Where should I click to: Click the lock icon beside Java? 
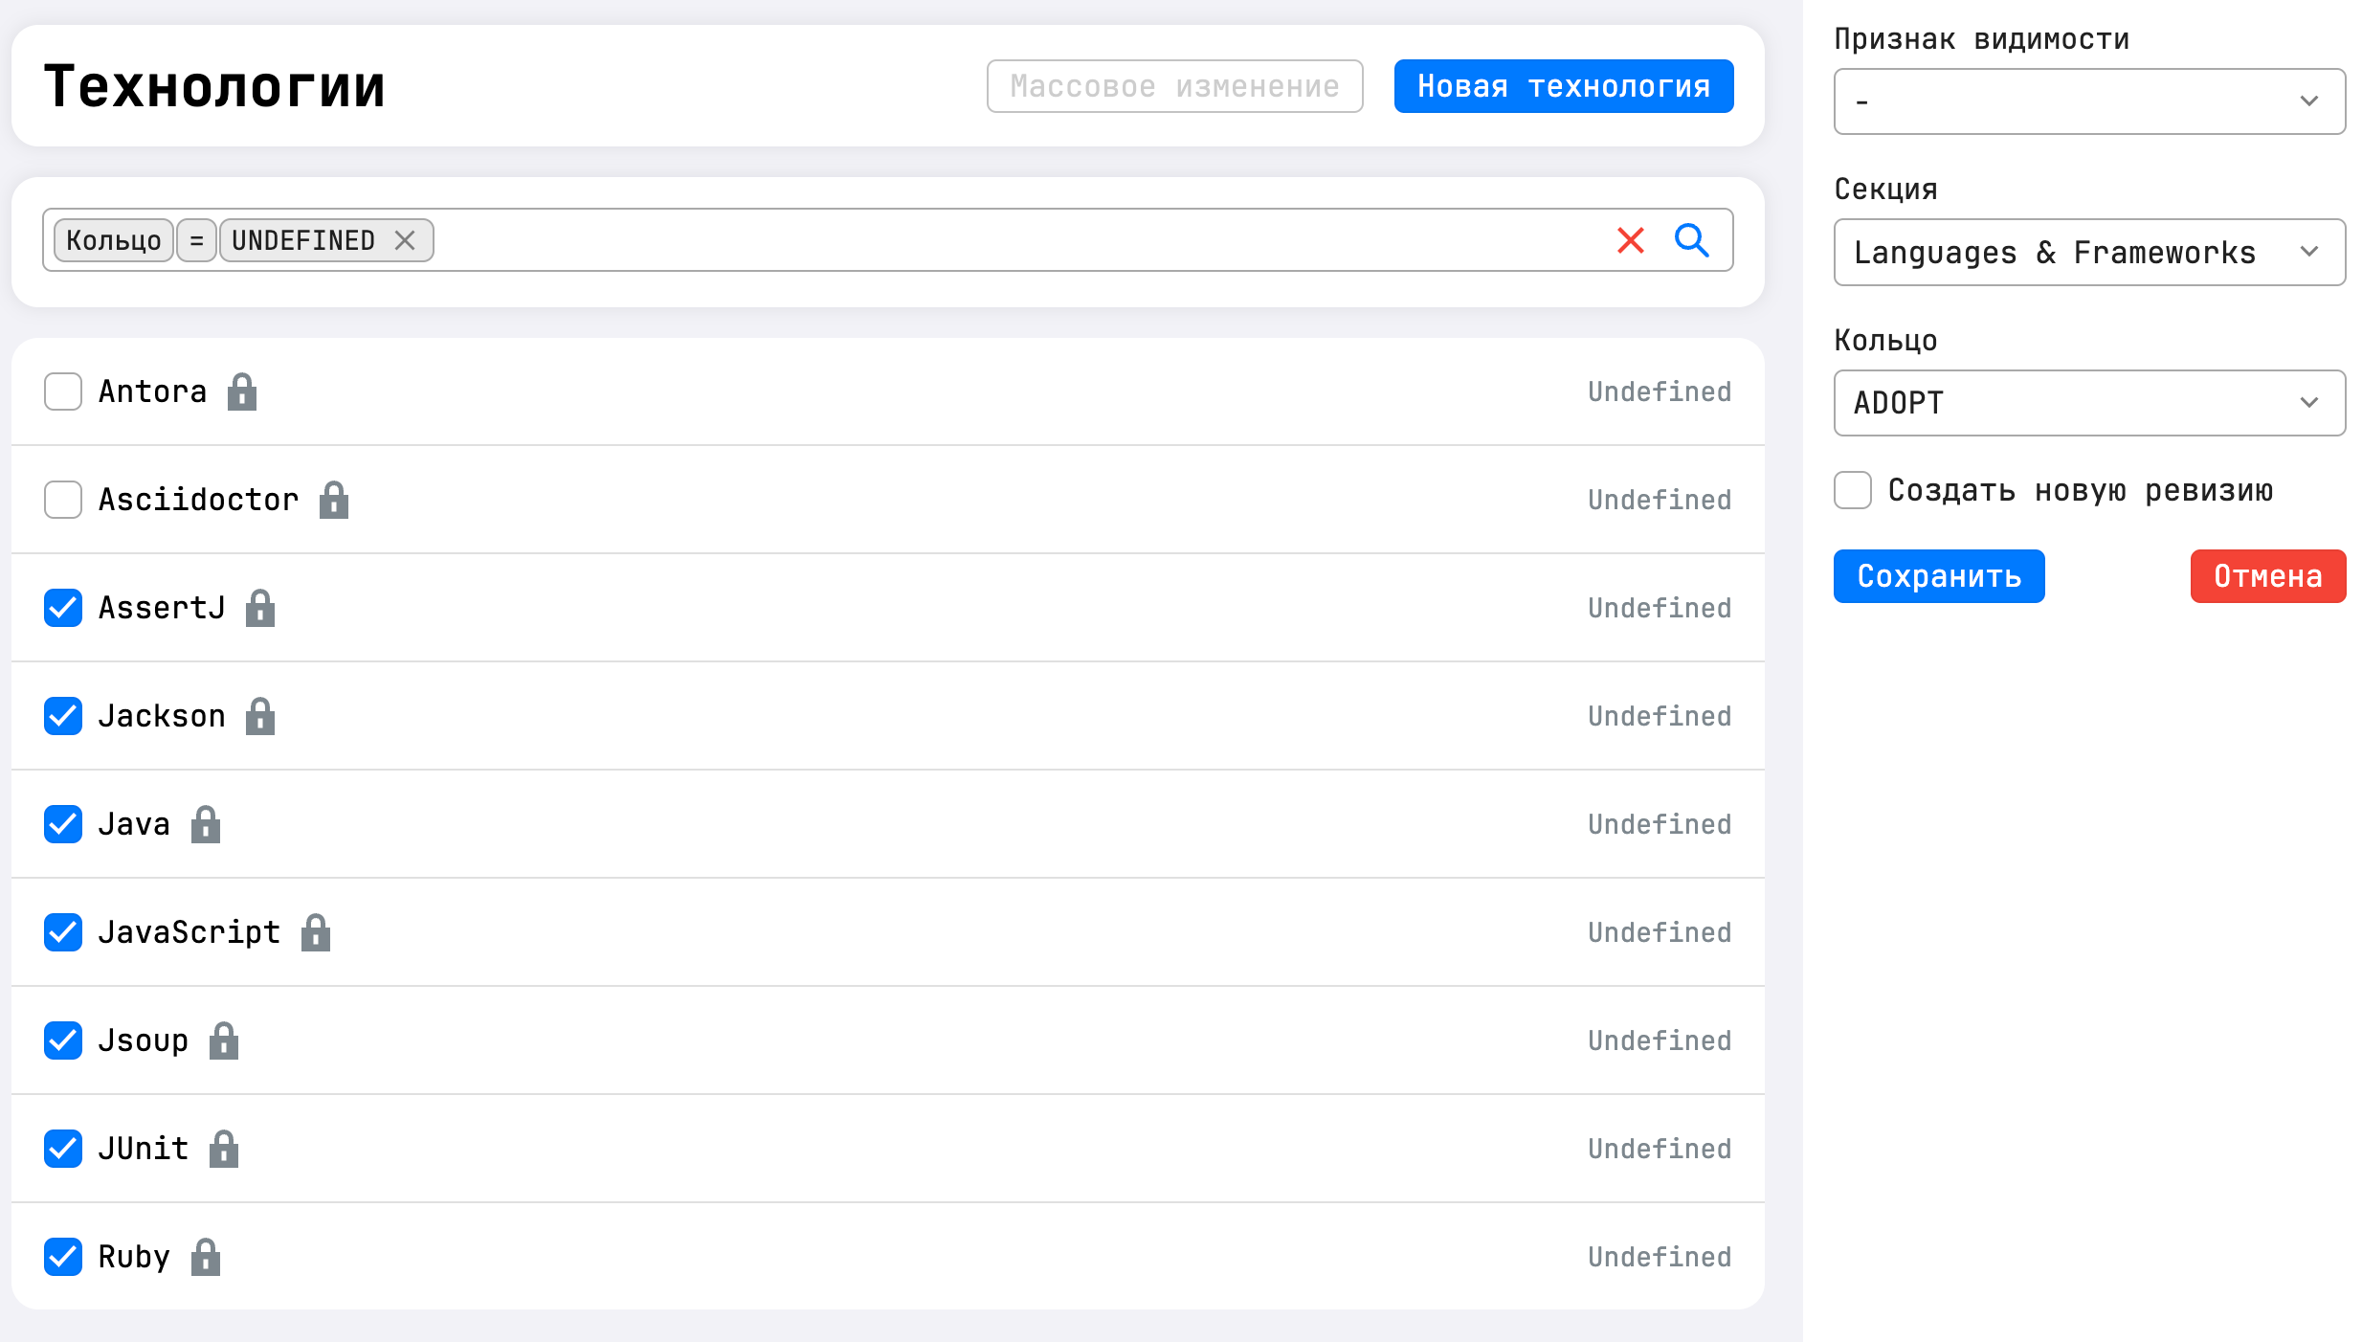(206, 824)
